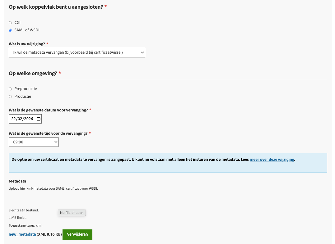
Task: Click the Verwijderen button
Action: [x=77, y=234]
